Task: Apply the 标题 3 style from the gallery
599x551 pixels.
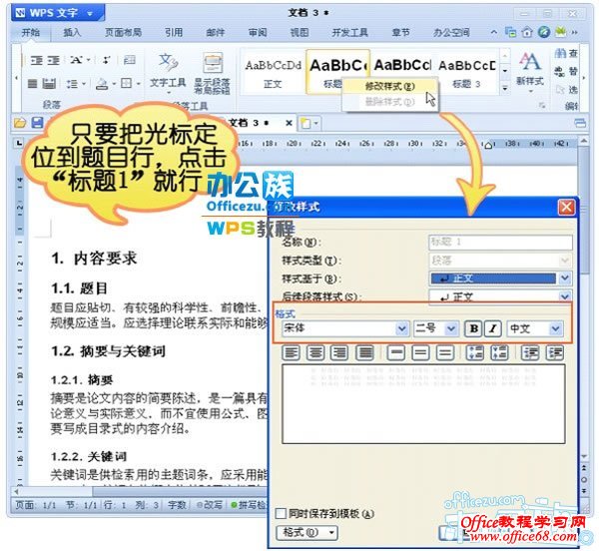Action: (x=466, y=72)
